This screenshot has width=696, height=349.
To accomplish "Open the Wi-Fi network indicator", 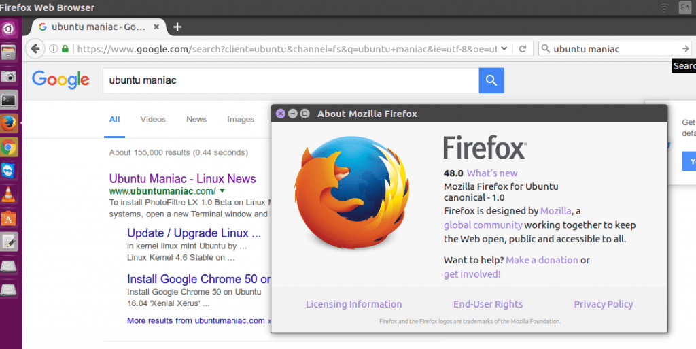I will pyautogui.click(x=664, y=7).
